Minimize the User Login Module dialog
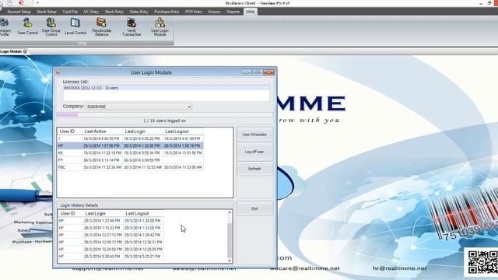Viewport: 498px width, 280px height. (x=247, y=72)
